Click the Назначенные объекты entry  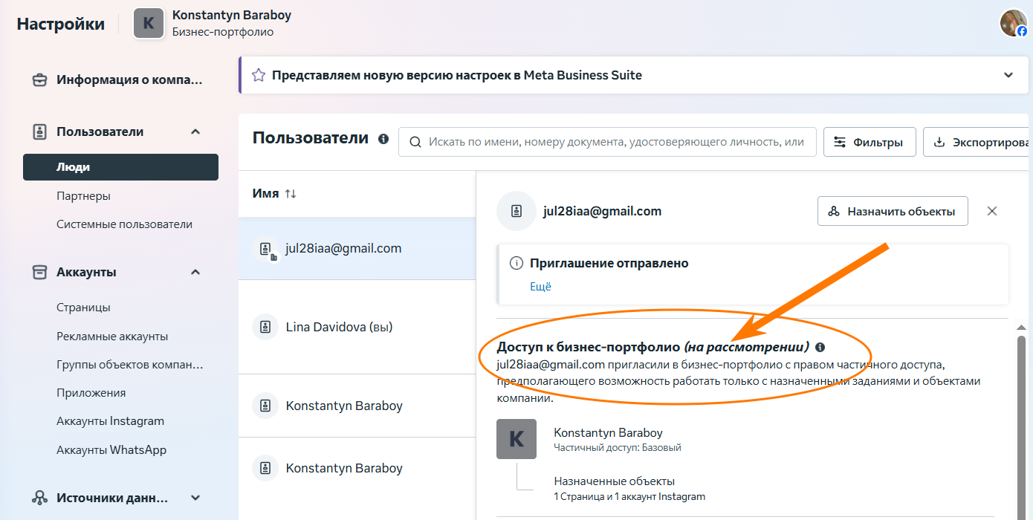pos(615,481)
